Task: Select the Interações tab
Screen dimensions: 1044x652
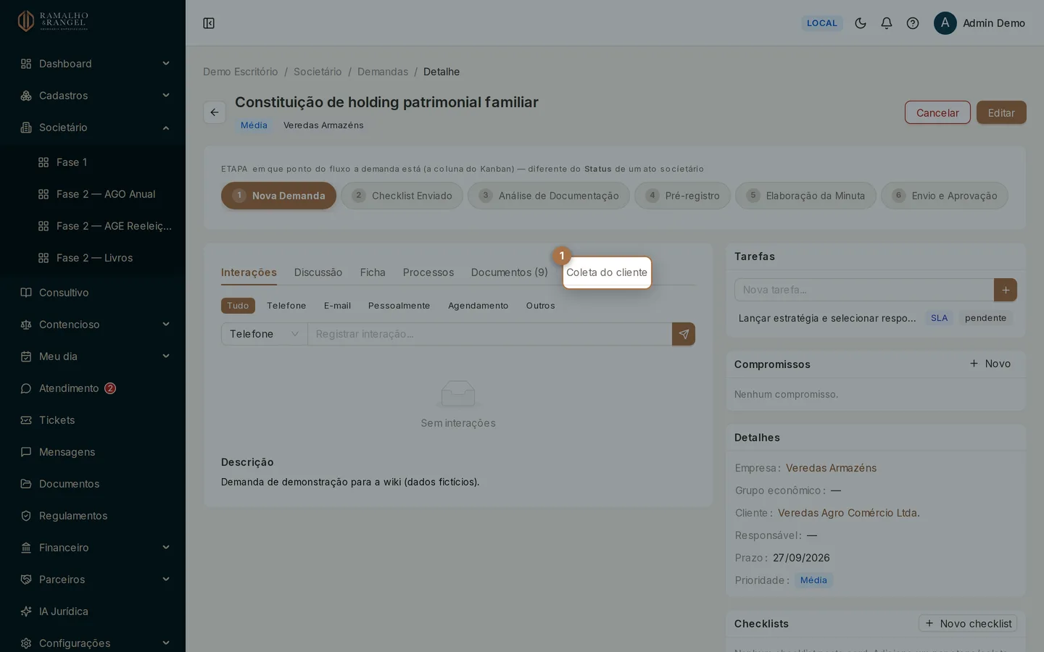Action: [249, 272]
